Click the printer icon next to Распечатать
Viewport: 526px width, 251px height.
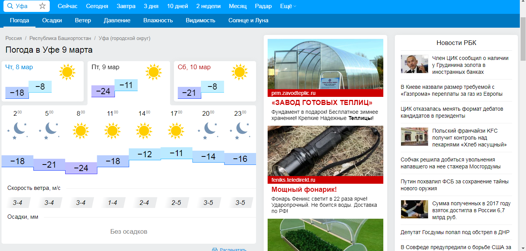pos(215,249)
